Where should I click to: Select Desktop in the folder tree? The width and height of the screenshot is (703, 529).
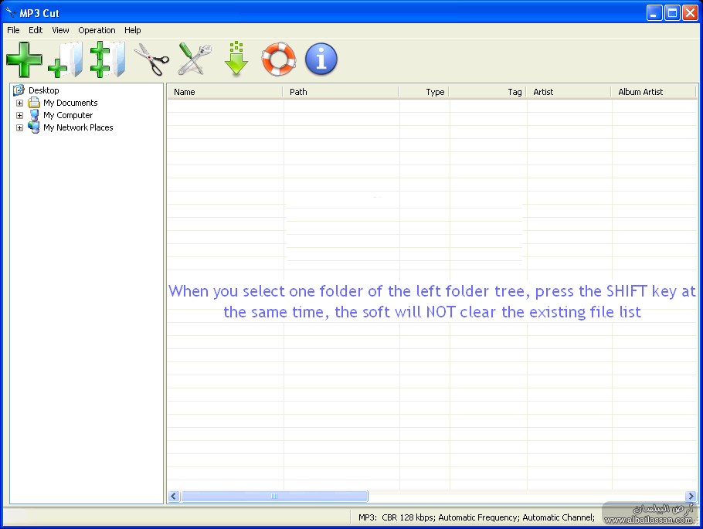tap(43, 90)
